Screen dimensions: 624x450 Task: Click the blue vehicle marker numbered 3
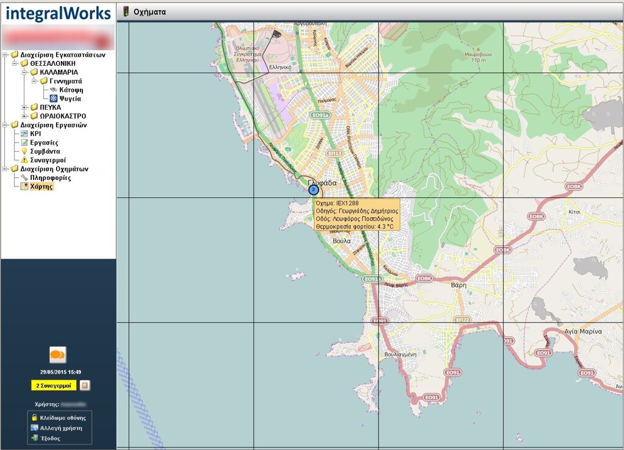coord(313,190)
